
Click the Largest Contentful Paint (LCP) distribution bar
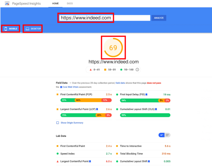point(86,115)
